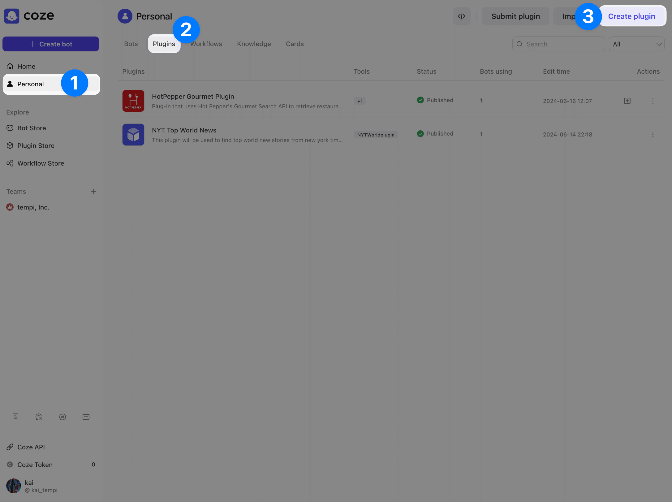Switch to the Knowledge tab
672x502 pixels.
coord(254,44)
